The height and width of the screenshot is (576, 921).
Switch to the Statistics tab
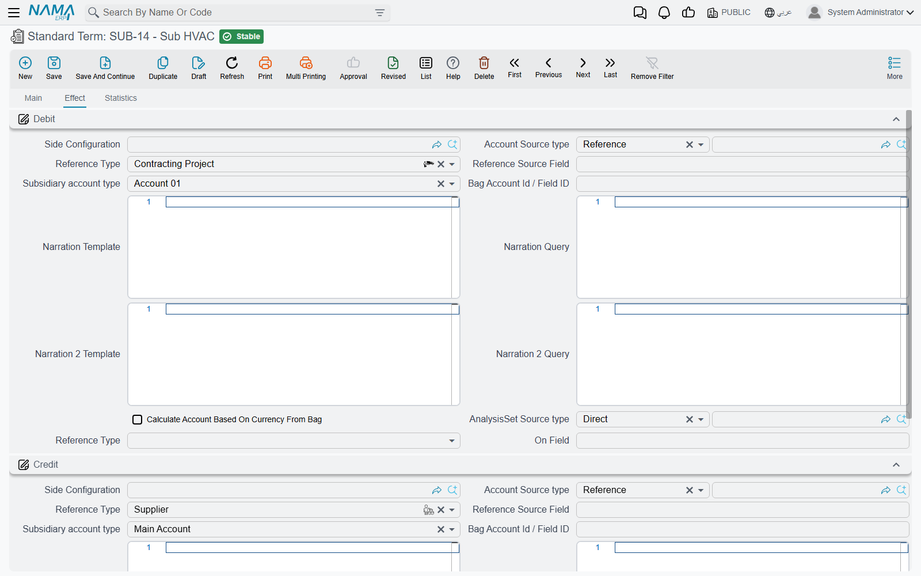121,98
